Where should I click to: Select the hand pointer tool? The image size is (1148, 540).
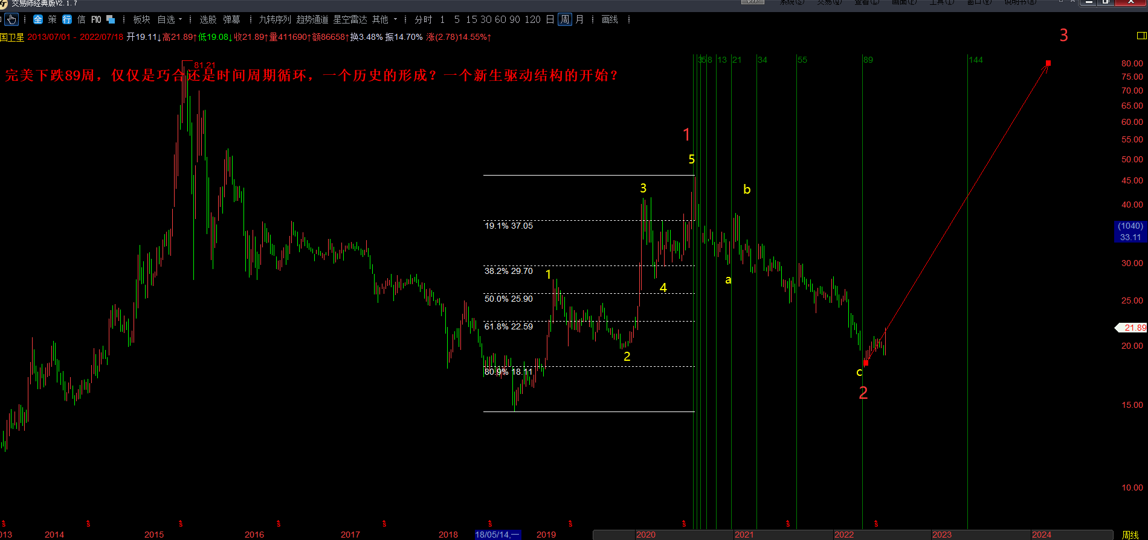tap(11, 19)
